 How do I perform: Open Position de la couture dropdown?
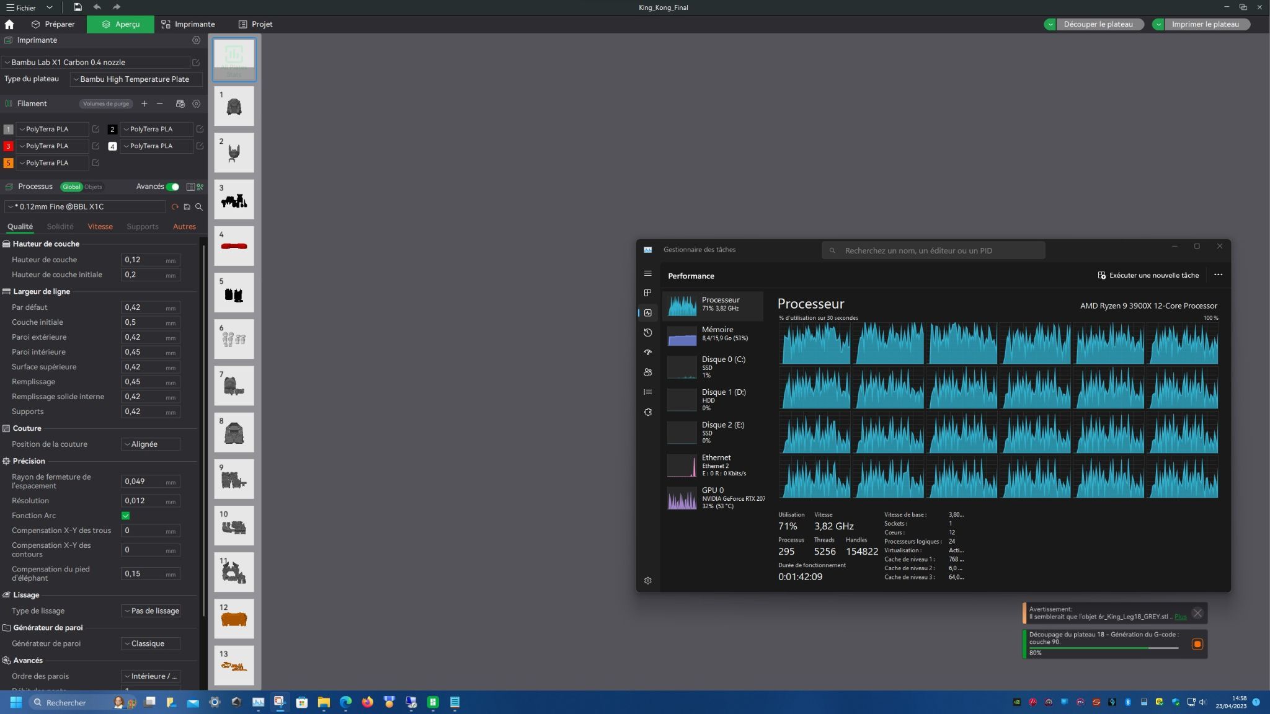click(x=150, y=444)
